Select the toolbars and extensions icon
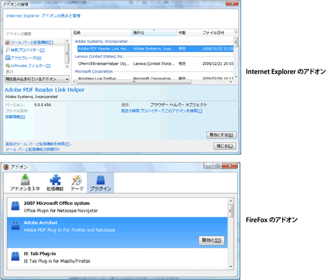The height and width of the screenshot is (280, 326). tap(8, 42)
